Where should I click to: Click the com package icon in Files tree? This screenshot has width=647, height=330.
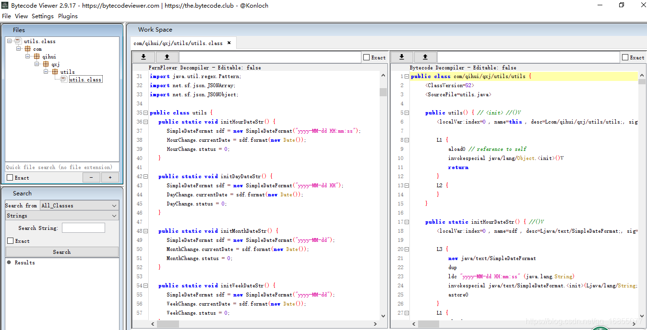(28, 49)
